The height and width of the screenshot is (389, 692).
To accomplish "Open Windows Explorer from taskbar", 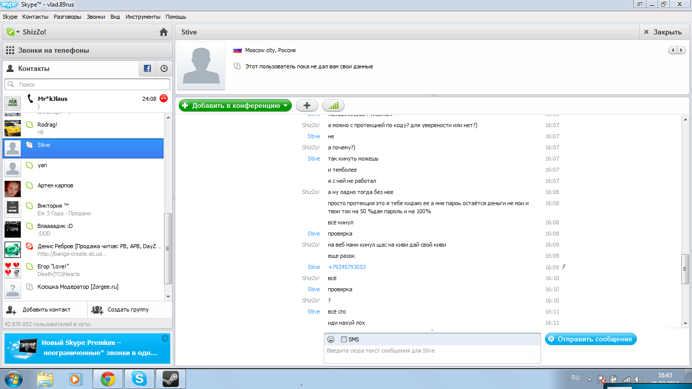I will pos(46,378).
